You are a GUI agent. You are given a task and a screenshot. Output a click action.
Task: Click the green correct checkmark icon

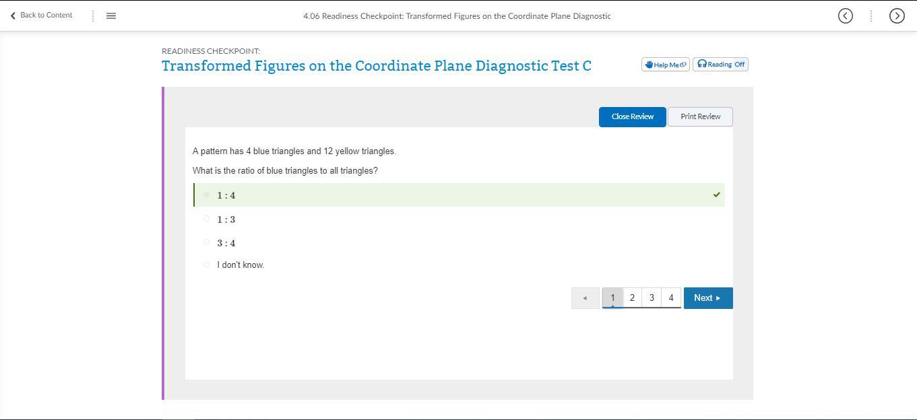(x=716, y=195)
